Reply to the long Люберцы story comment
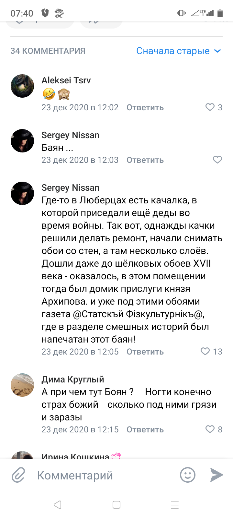The image size is (233, 519). click(145, 352)
